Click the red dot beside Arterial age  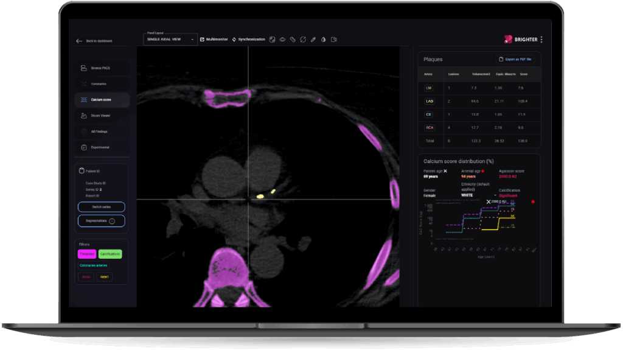tap(482, 171)
